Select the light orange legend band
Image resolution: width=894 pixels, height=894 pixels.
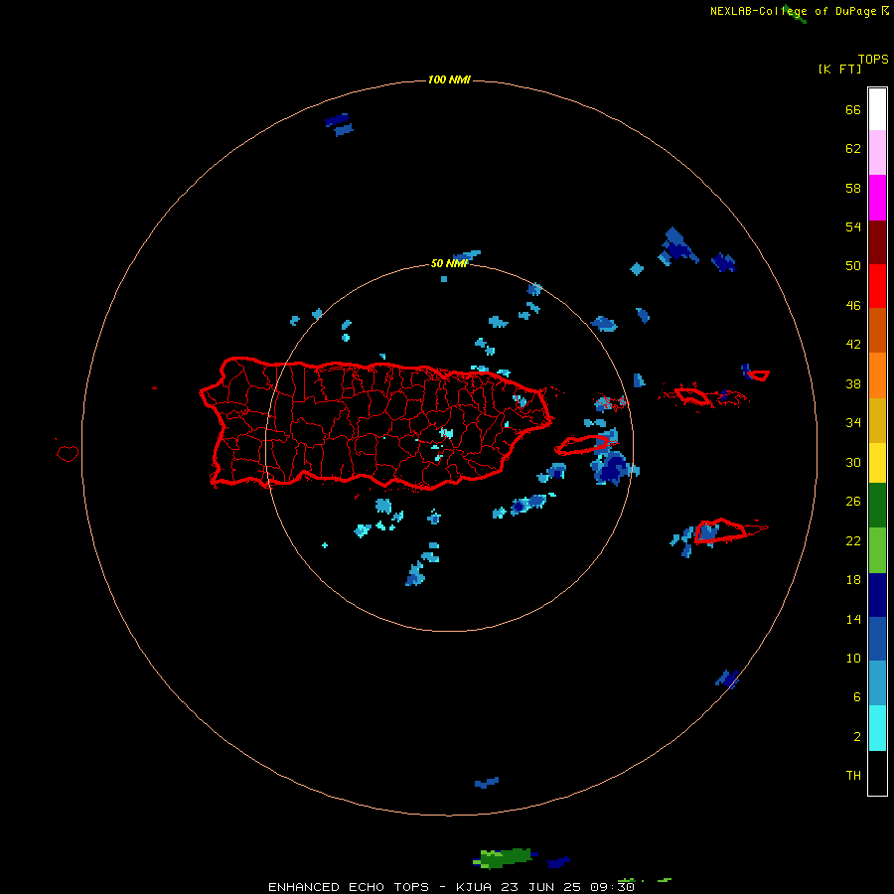(877, 375)
